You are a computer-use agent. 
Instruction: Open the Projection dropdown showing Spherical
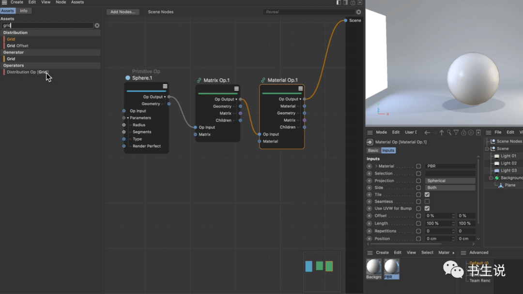click(450, 180)
